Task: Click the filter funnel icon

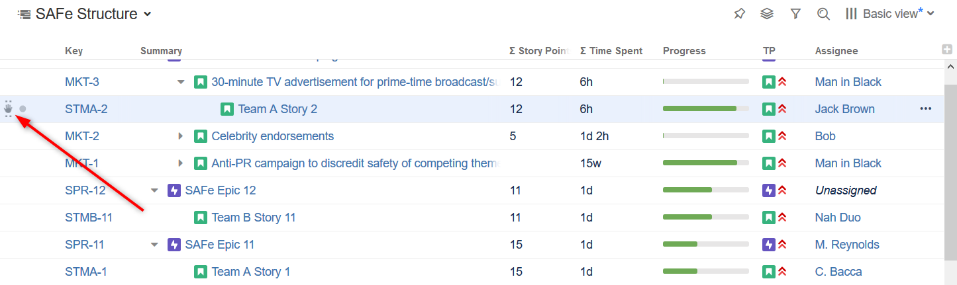Action: 795,14
